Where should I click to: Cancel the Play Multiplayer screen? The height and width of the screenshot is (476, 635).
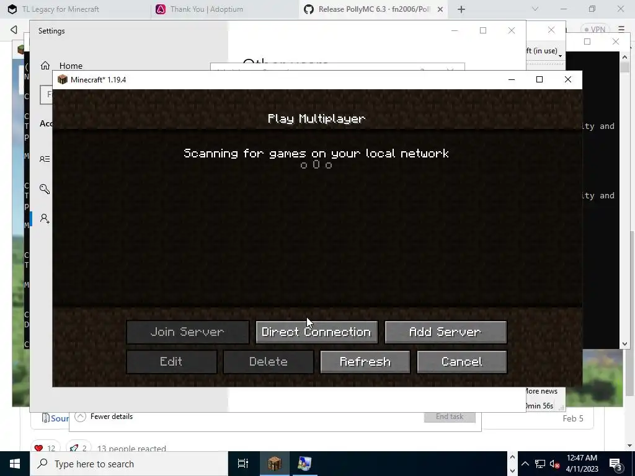click(461, 362)
